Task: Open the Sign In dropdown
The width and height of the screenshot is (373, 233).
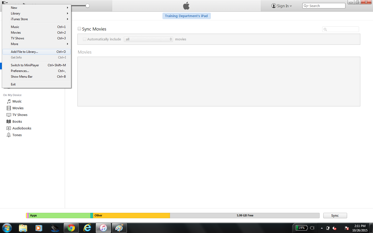Action: click(x=282, y=6)
